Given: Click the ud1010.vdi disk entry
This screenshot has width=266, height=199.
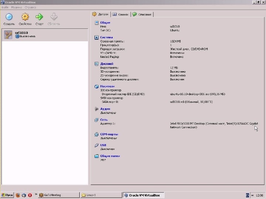Looking at the screenshot, I should tap(191, 102).
